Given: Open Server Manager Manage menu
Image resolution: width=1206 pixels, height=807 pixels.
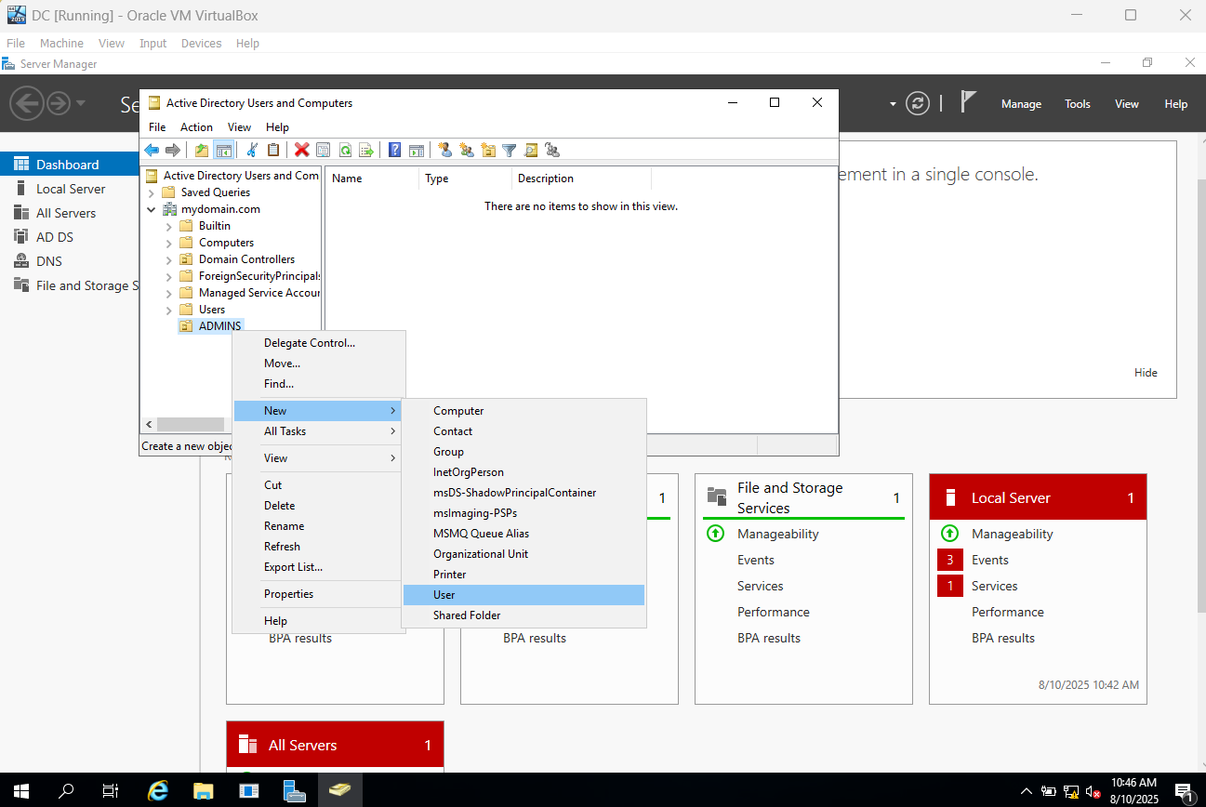Looking at the screenshot, I should click(x=1021, y=104).
